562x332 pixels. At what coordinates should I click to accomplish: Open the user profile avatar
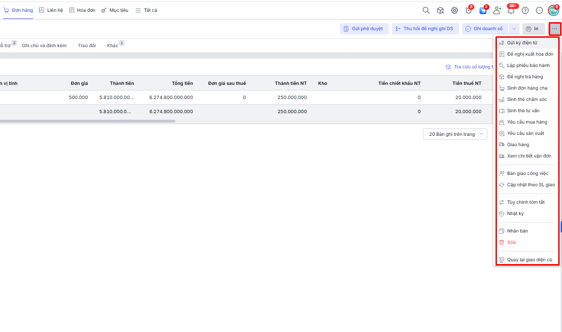pyautogui.click(x=553, y=10)
